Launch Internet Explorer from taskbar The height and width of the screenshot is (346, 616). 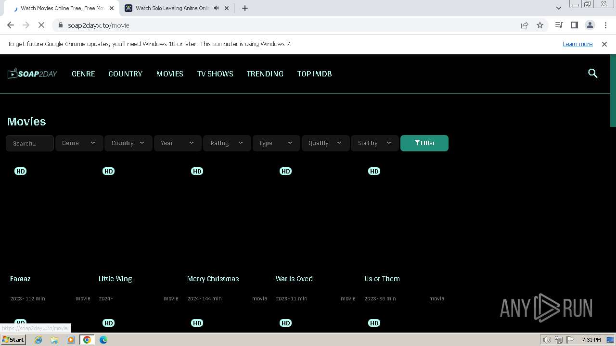[x=38, y=340]
